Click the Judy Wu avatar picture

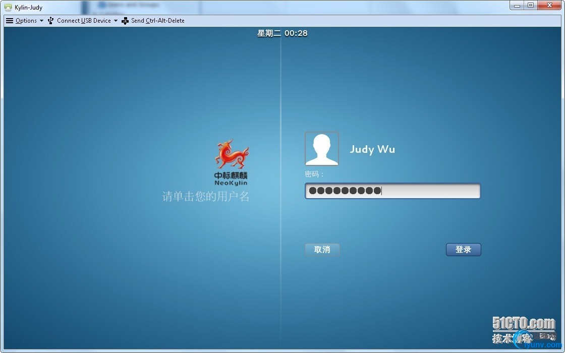(322, 148)
